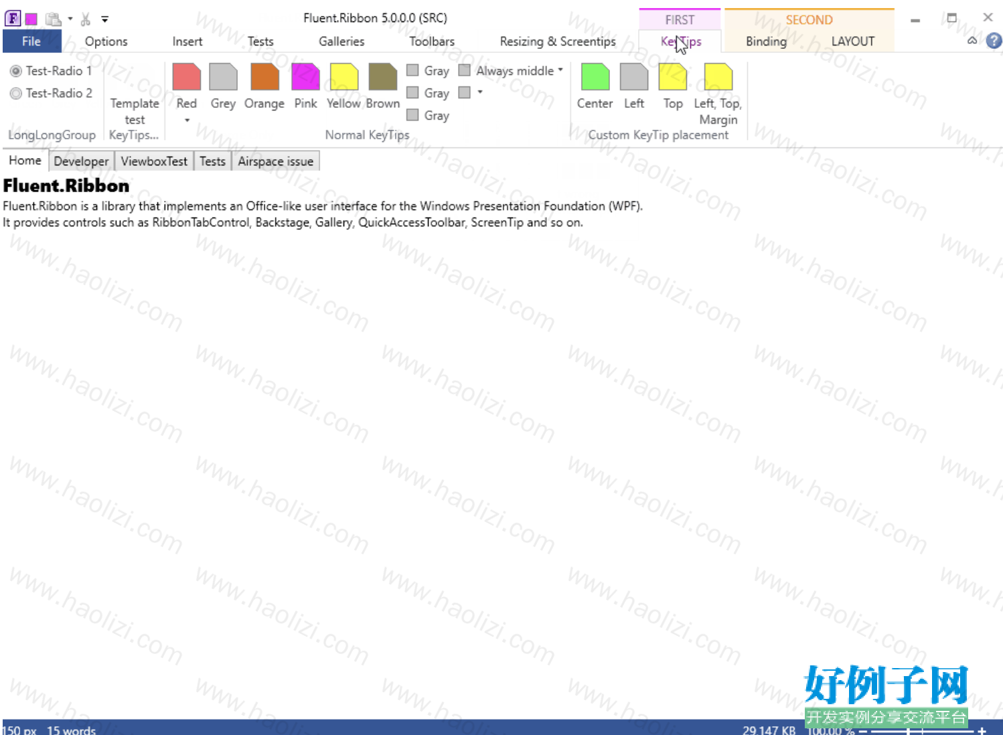Click the FIRST contextual group header
The width and height of the screenshot is (1003, 735).
pos(680,19)
